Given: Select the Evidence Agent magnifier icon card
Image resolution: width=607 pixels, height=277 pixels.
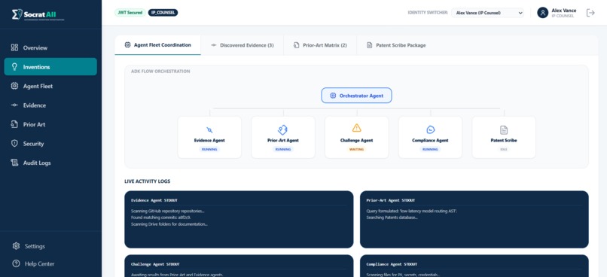Looking at the screenshot, I should (x=209, y=137).
